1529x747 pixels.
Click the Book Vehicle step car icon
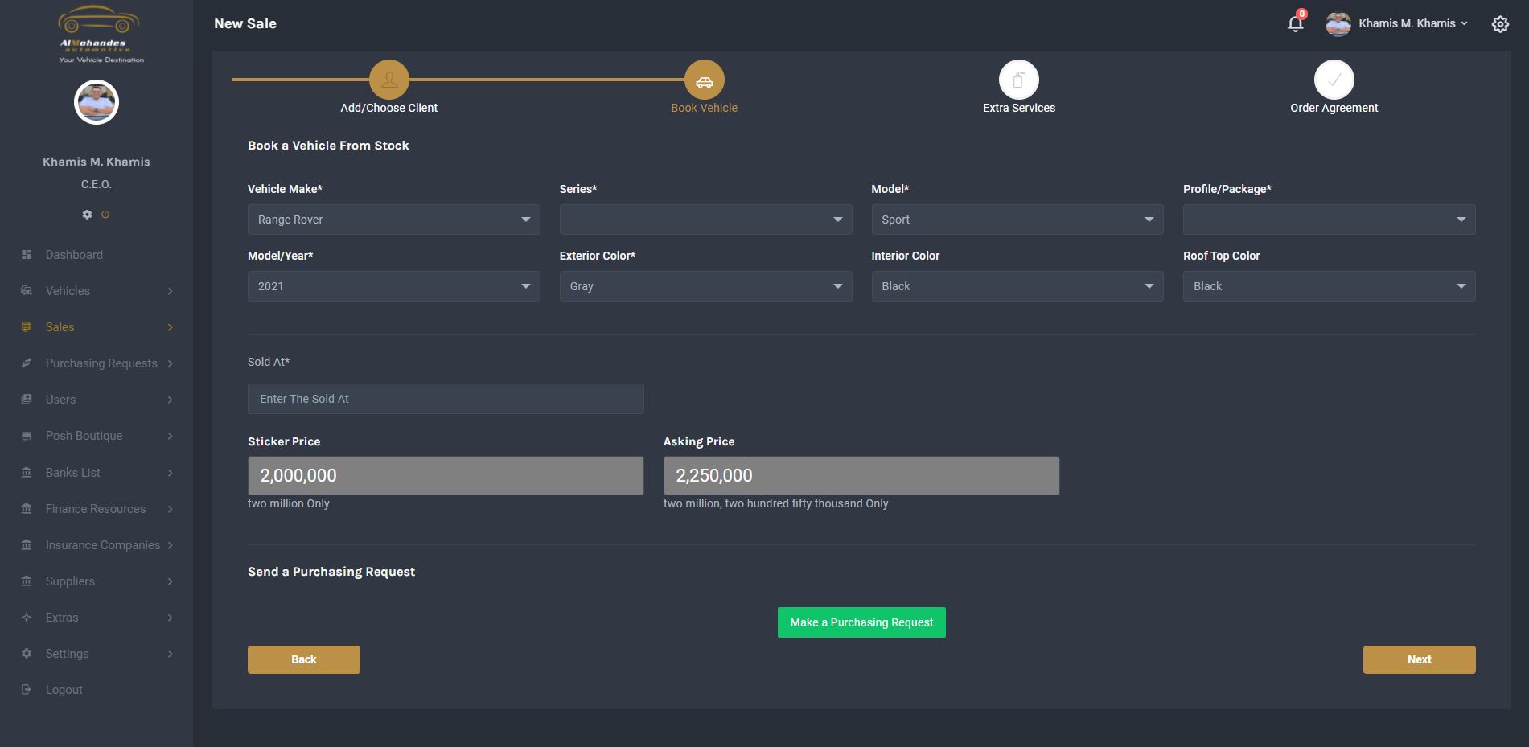[x=705, y=80]
